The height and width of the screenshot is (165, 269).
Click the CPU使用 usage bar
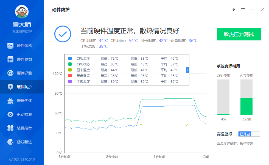223,97
